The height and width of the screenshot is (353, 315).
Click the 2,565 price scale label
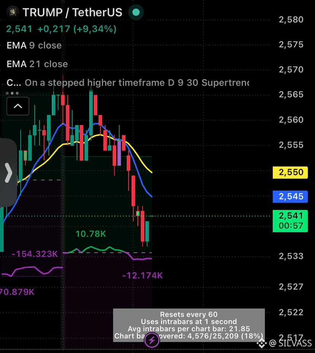[291, 94]
